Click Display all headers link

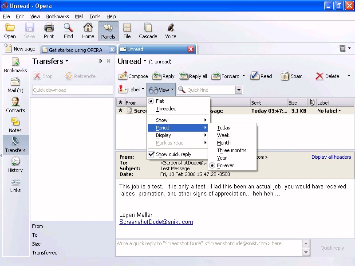tap(331, 157)
